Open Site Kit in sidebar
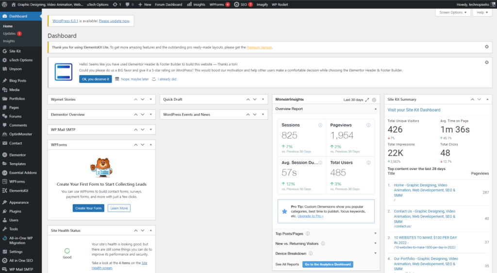Viewport: 497px width, 273px height. (x=15, y=51)
